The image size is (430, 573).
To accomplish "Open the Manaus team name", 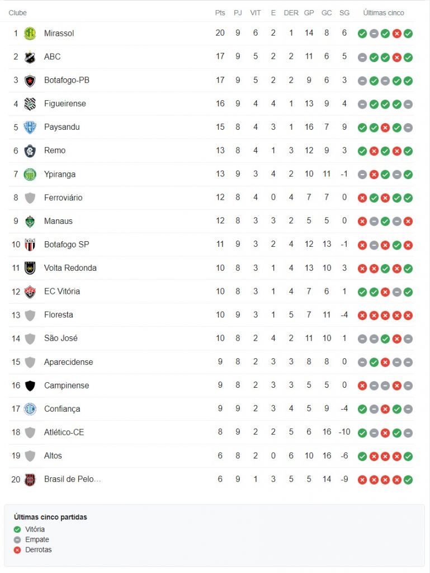I will (58, 221).
